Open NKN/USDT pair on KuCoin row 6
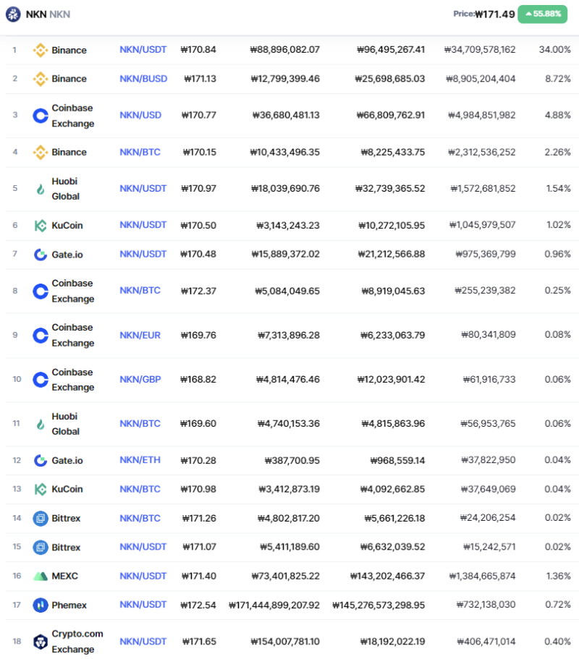 pos(143,225)
